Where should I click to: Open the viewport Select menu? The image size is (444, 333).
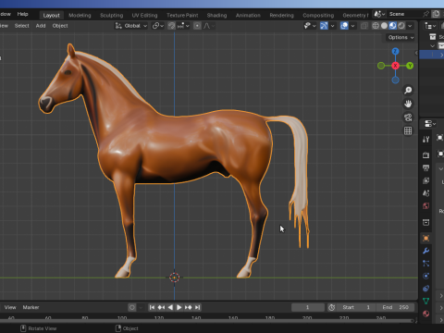pyautogui.click(x=22, y=26)
